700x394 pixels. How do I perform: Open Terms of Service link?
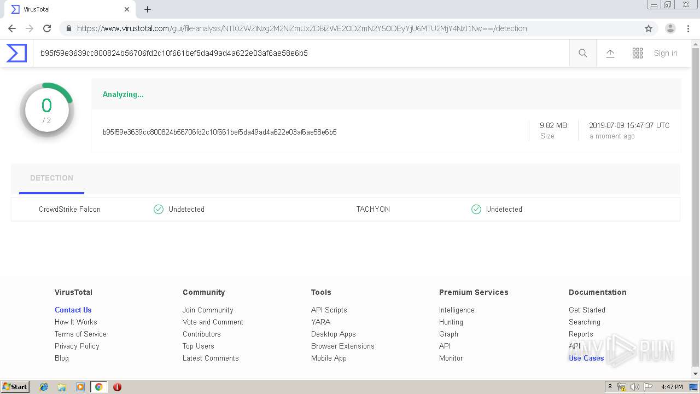(80, 334)
